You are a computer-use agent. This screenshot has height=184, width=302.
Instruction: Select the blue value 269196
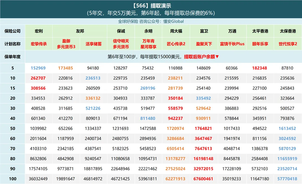[x=148, y=88]
